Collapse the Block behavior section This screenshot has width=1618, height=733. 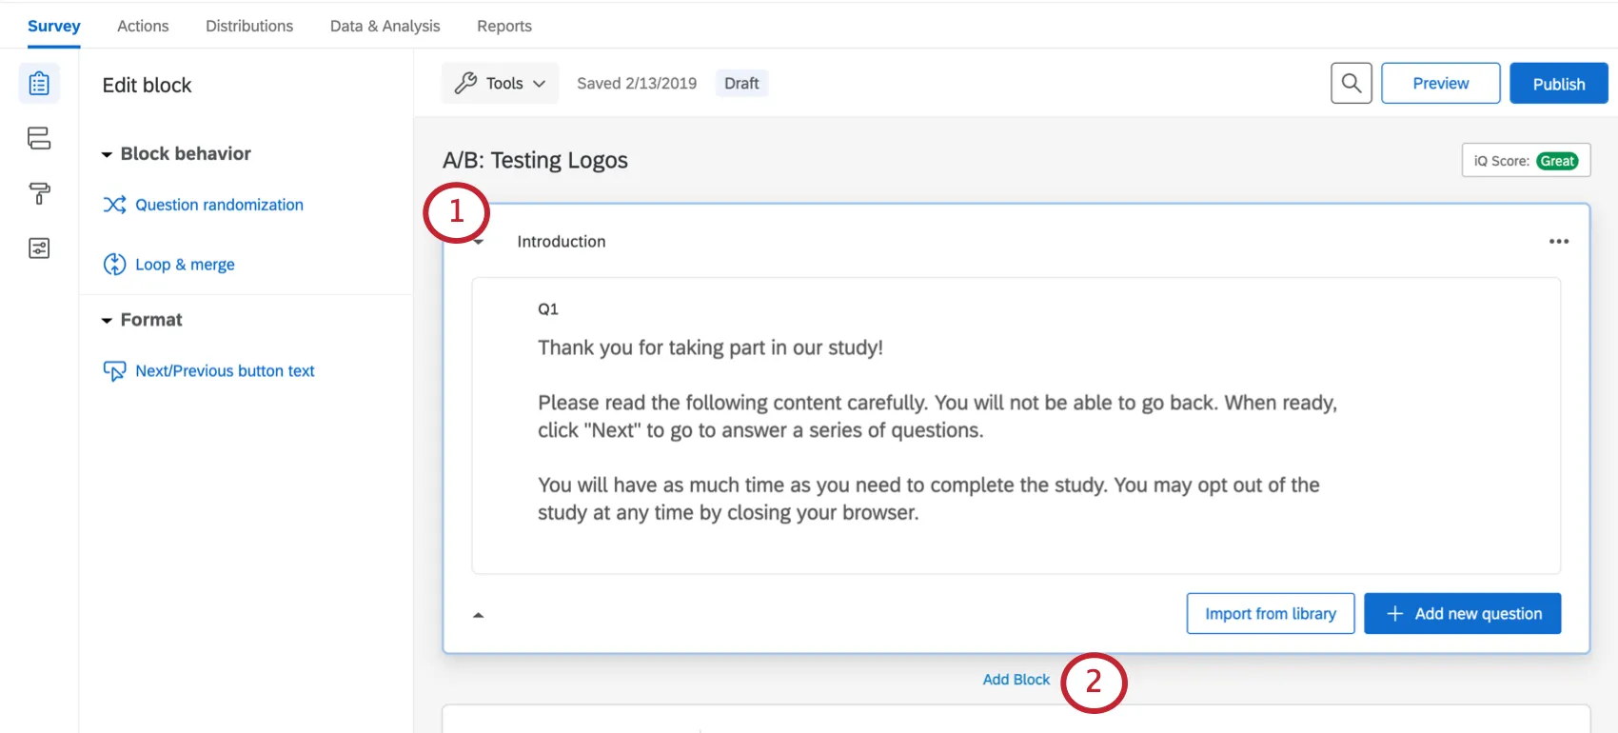(x=107, y=153)
